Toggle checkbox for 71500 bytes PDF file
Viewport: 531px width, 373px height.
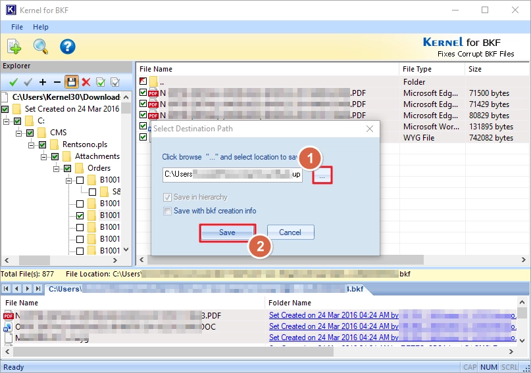[143, 92]
